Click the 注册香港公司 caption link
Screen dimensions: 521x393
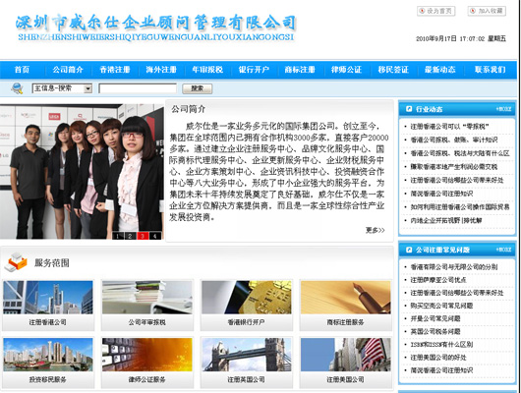(47, 322)
